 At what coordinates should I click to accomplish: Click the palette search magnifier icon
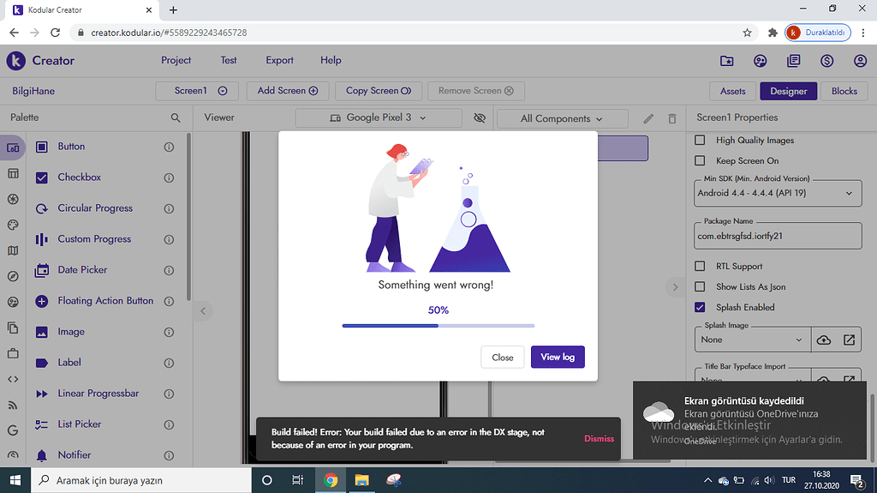(x=176, y=117)
